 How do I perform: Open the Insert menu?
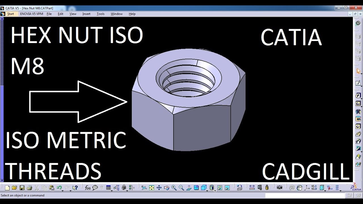pyautogui.click(x=86, y=14)
